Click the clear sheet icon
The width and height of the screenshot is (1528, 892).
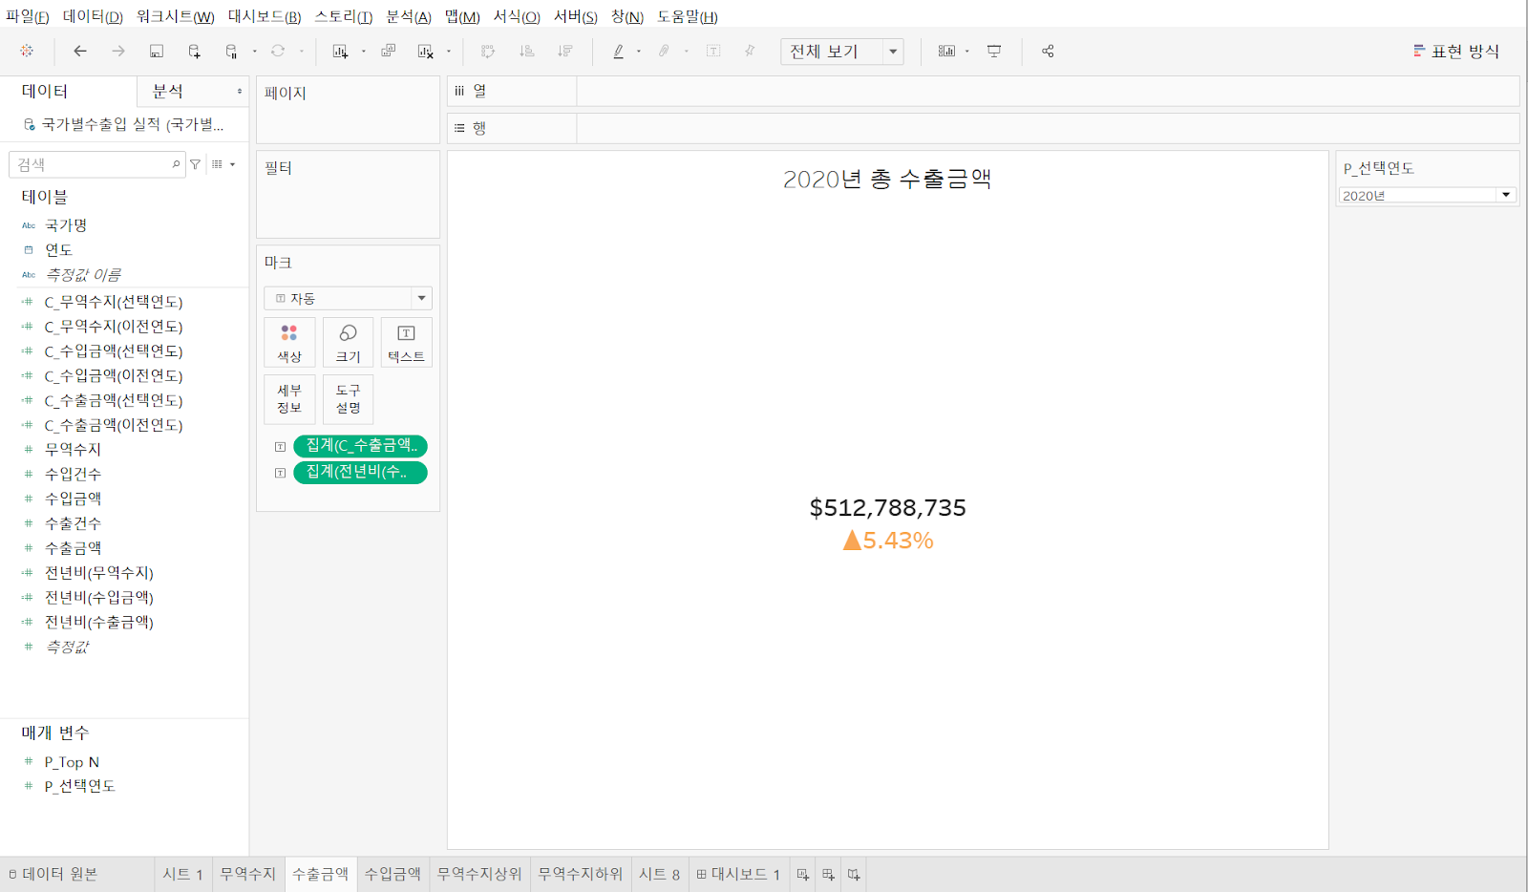[426, 51]
